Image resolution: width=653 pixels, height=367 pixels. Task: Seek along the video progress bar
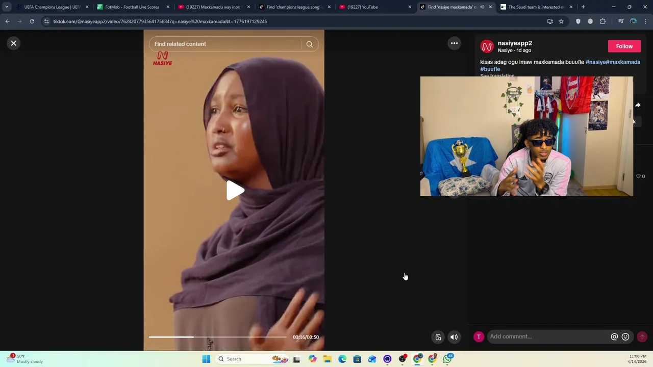(218, 337)
